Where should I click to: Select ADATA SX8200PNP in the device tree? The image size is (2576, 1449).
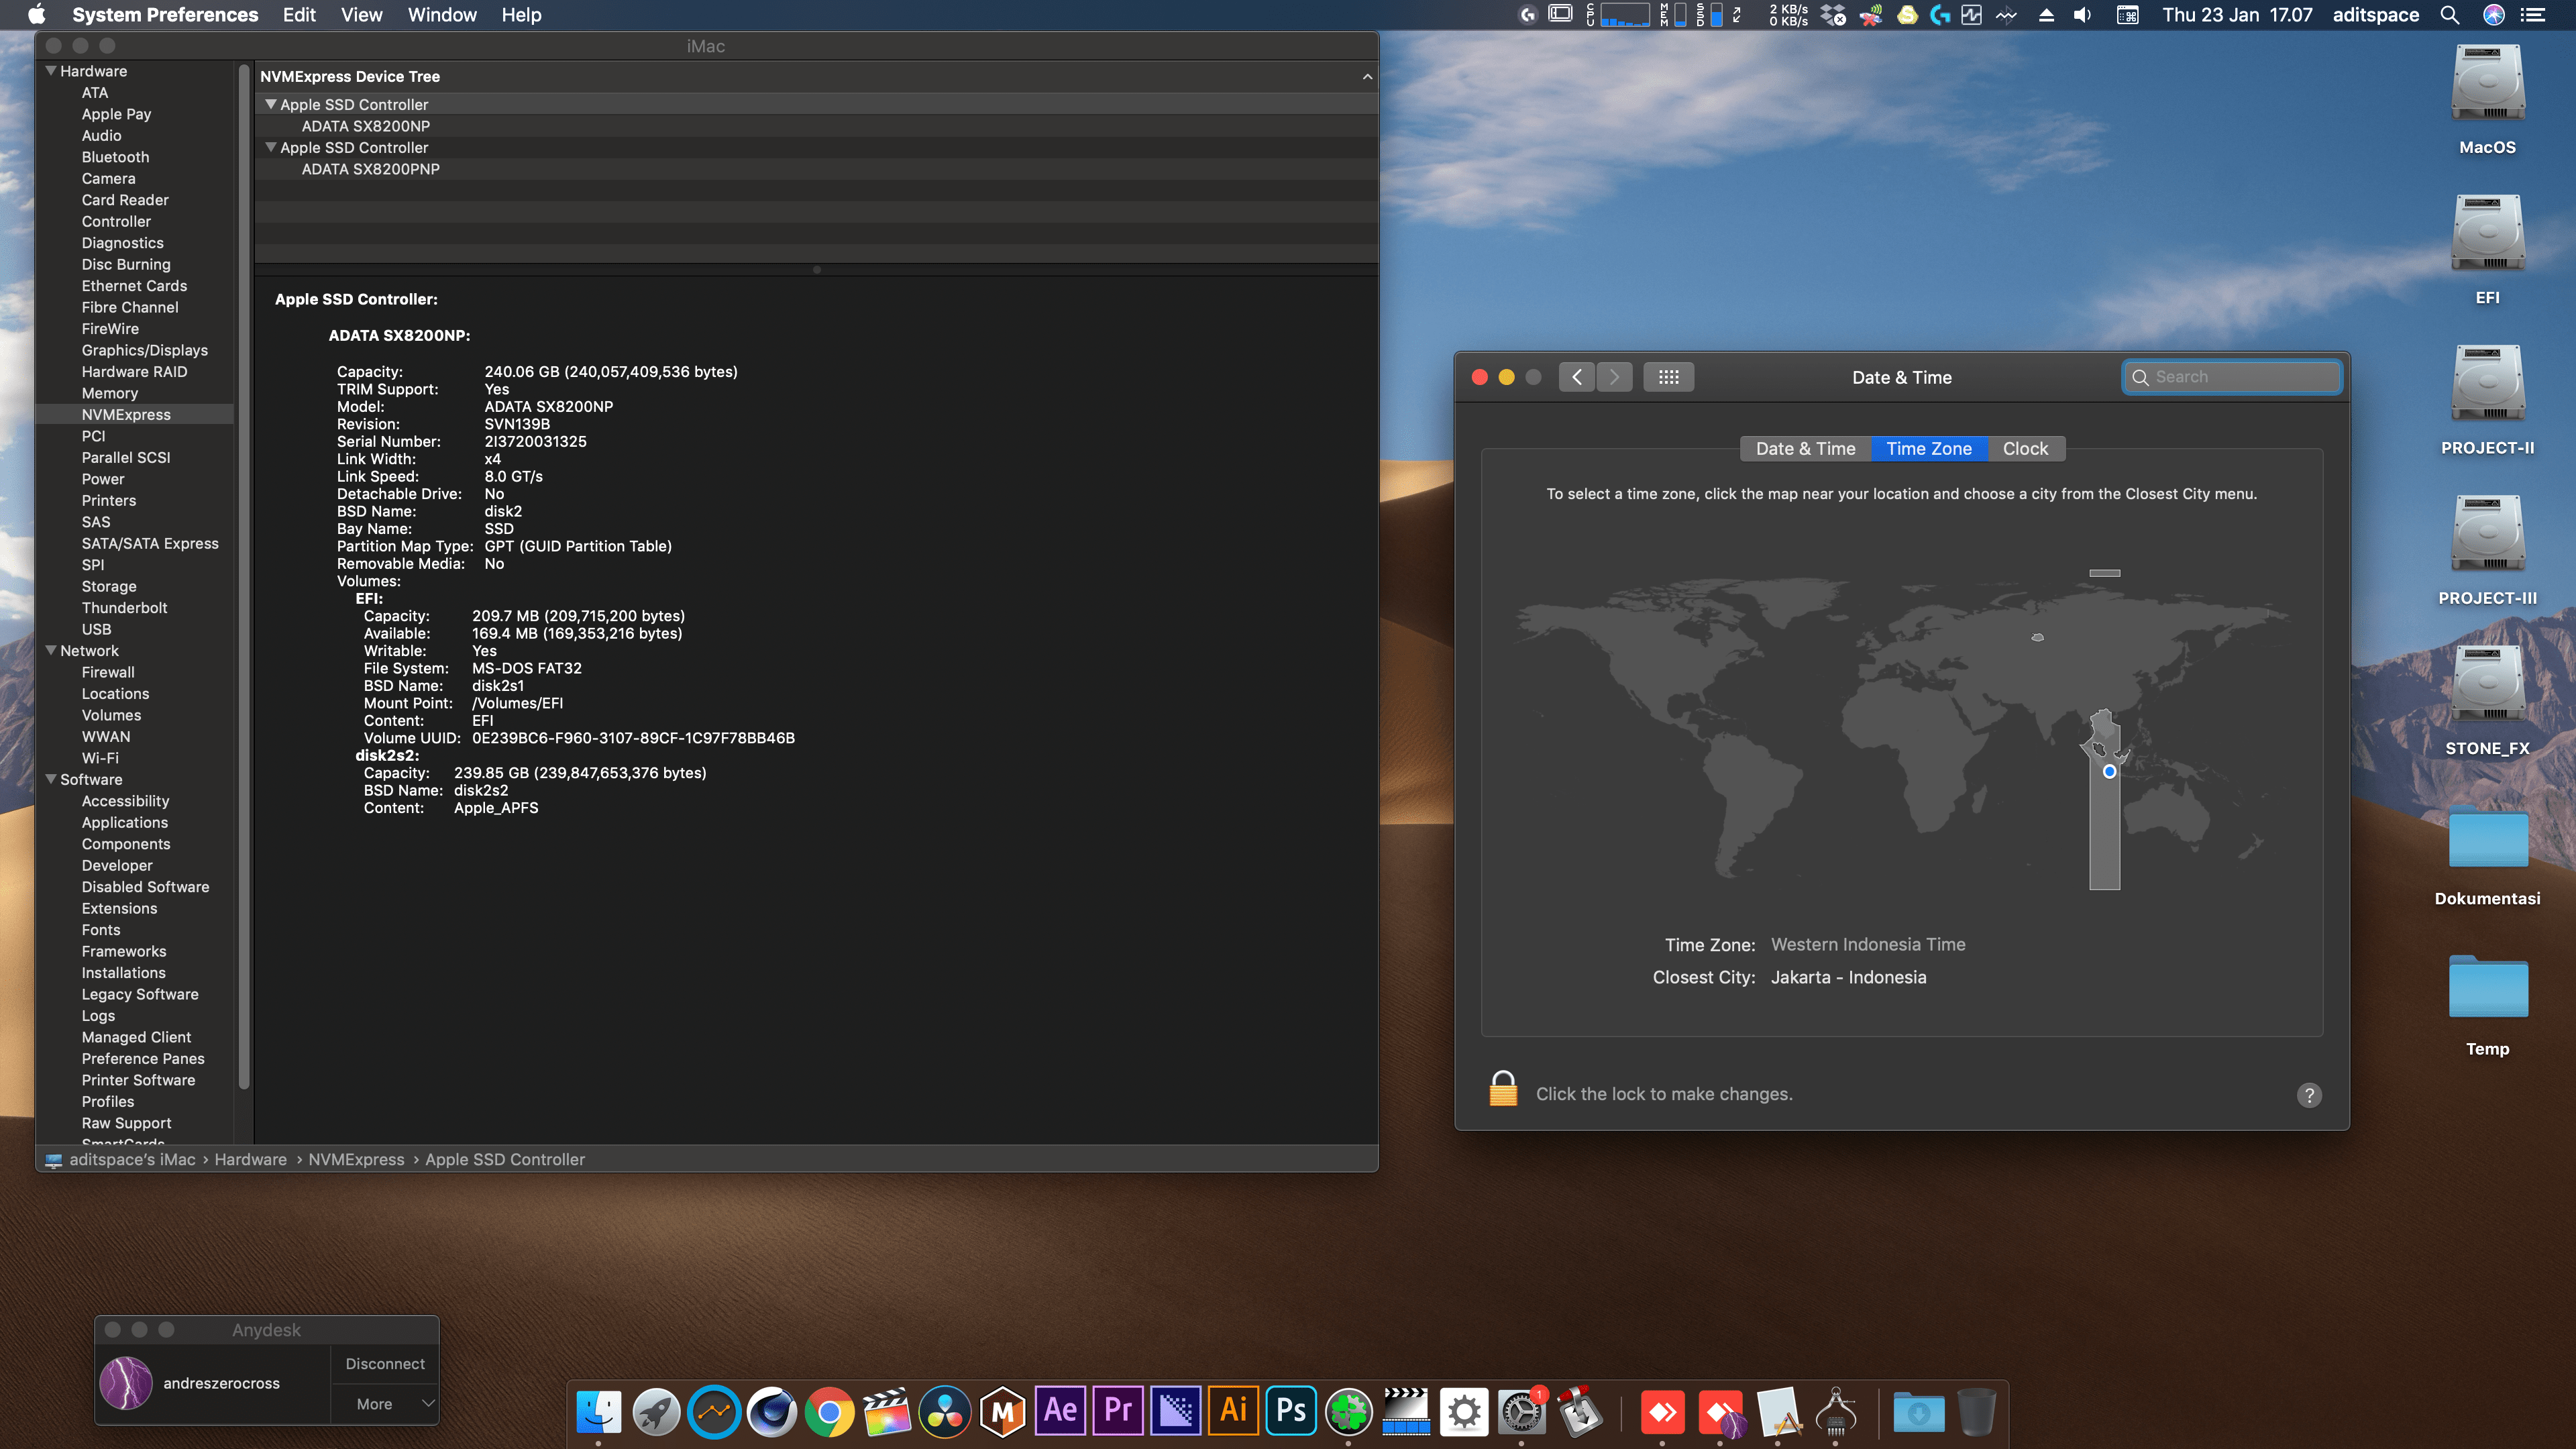[371, 169]
